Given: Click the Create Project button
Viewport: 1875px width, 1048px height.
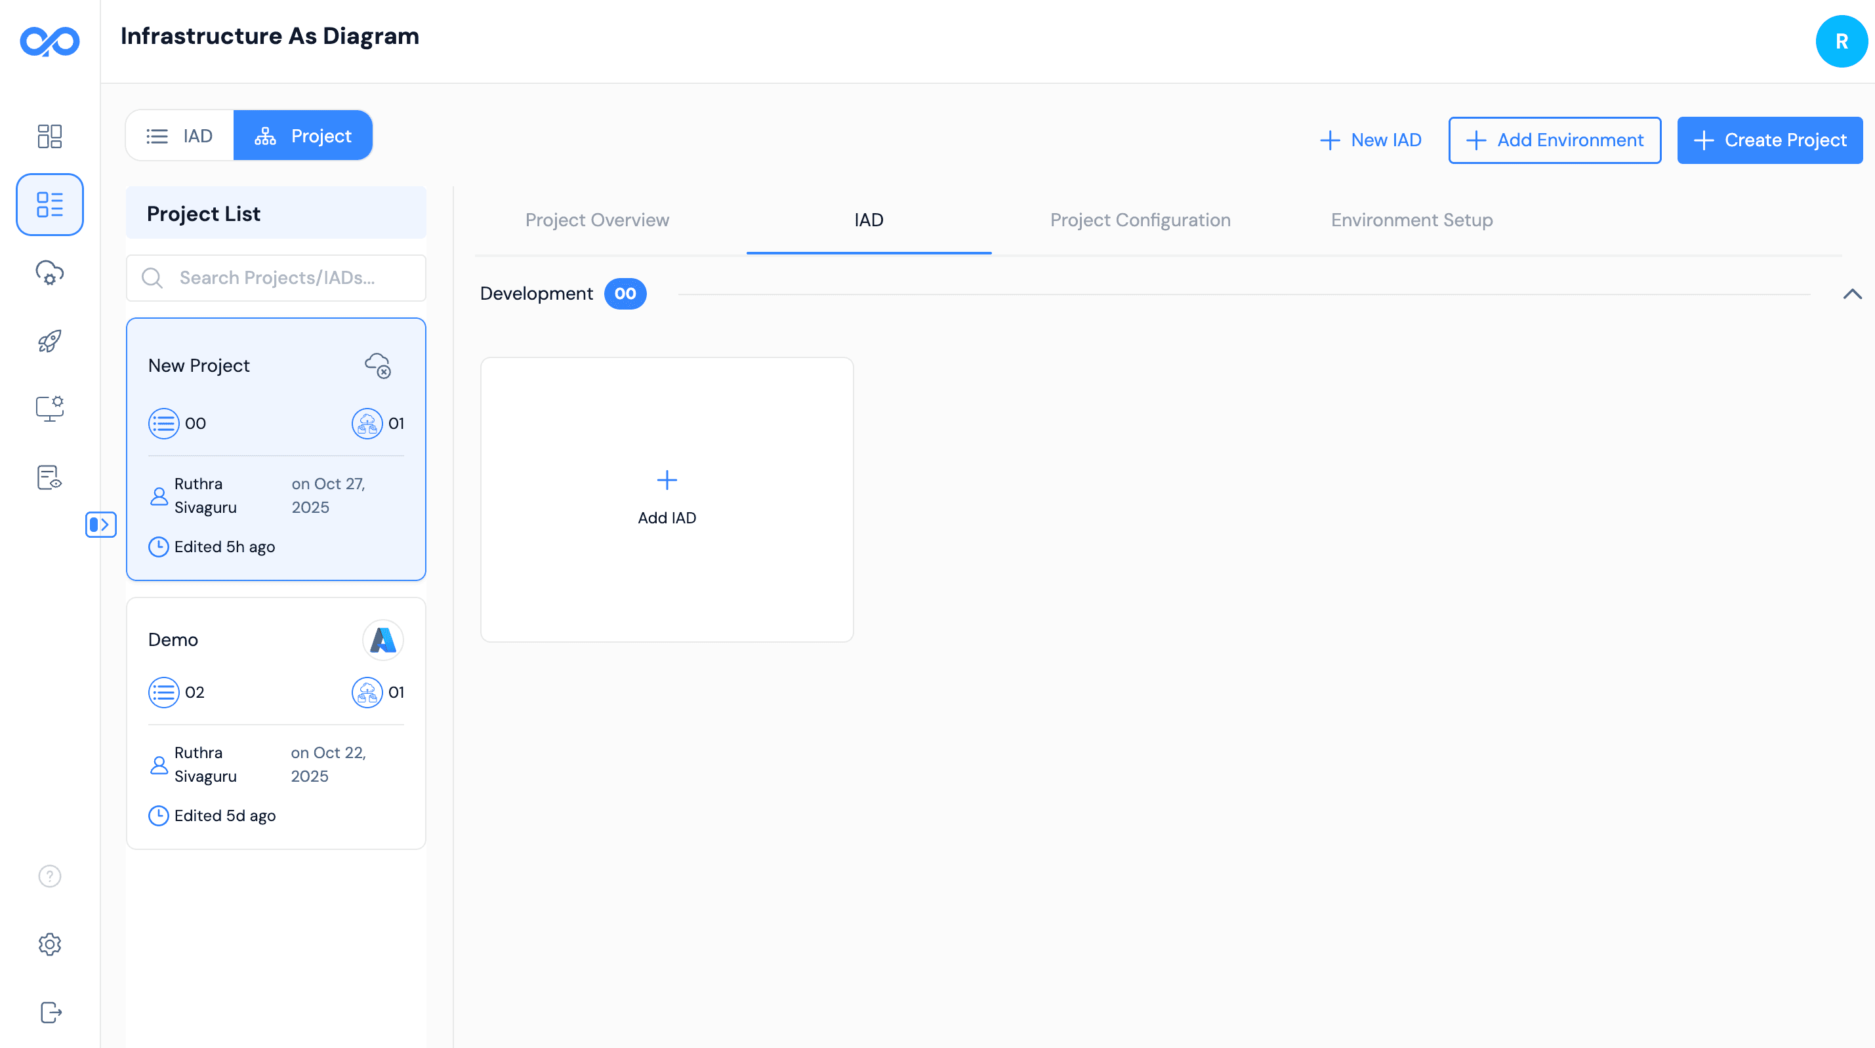Looking at the screenshot, I should click(x=1769, y=140).
